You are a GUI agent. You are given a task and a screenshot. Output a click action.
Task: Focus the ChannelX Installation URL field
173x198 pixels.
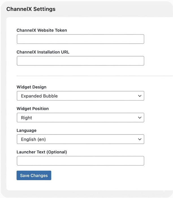click(x=81, y=61)
